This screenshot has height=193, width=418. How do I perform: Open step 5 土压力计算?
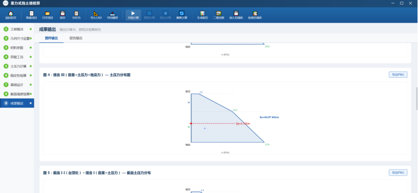[17, 66]
